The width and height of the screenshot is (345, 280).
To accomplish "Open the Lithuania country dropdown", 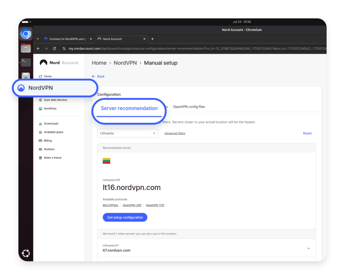I will 127,133.
